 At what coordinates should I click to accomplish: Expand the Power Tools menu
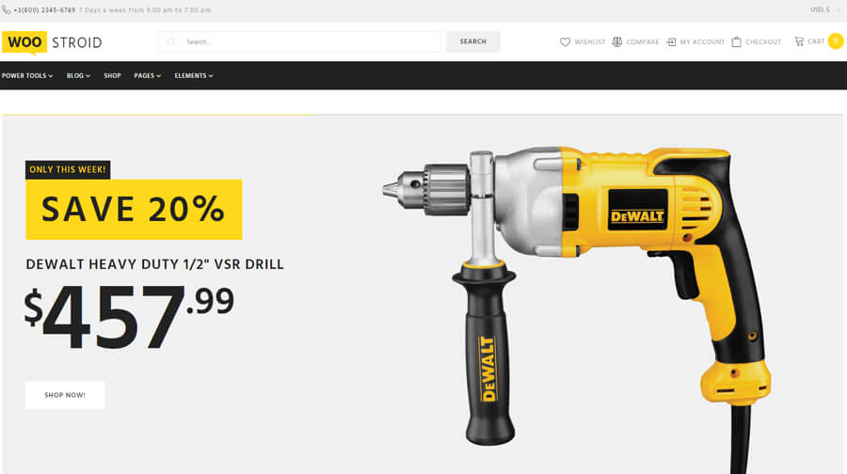[x=27, y=75]
